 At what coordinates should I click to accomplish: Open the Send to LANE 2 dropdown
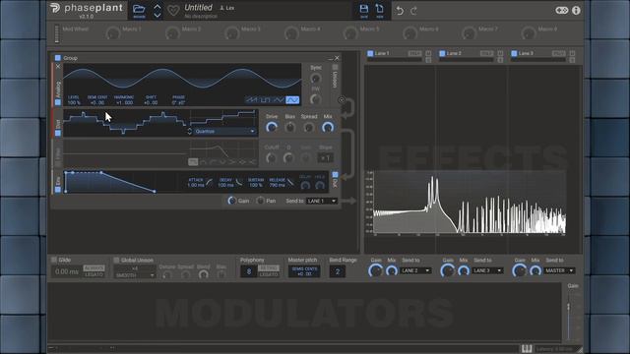click(x=415, y=270)
